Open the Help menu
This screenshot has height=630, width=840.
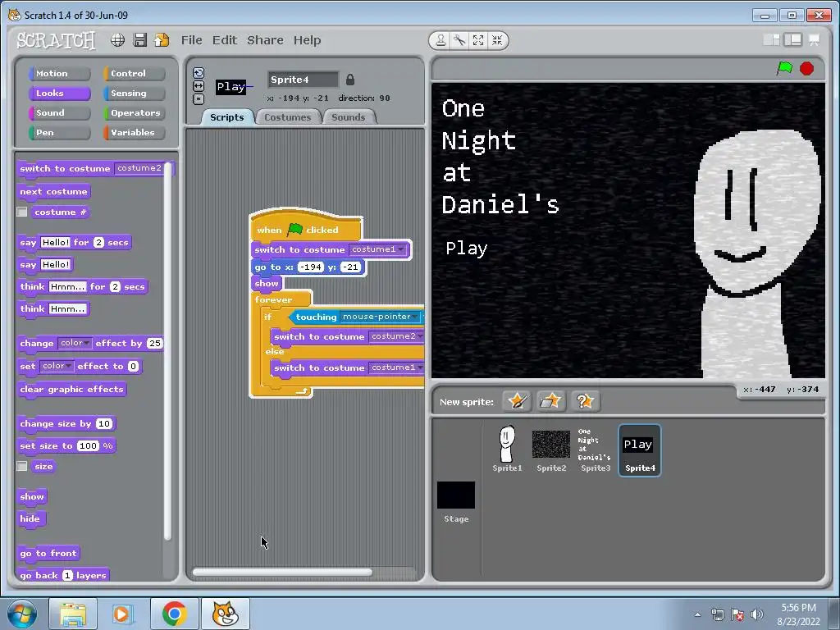pos(307,40)
